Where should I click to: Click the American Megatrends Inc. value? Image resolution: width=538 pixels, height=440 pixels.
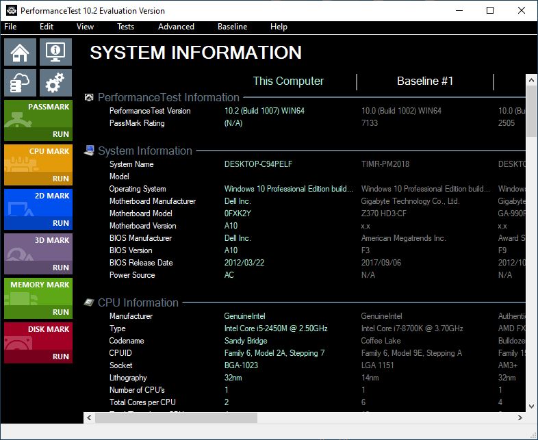tap(404, 238)
